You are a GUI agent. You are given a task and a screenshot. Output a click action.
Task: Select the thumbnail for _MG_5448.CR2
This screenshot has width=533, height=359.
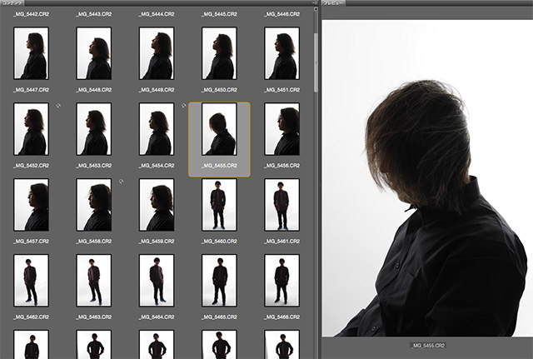[94, 53]
